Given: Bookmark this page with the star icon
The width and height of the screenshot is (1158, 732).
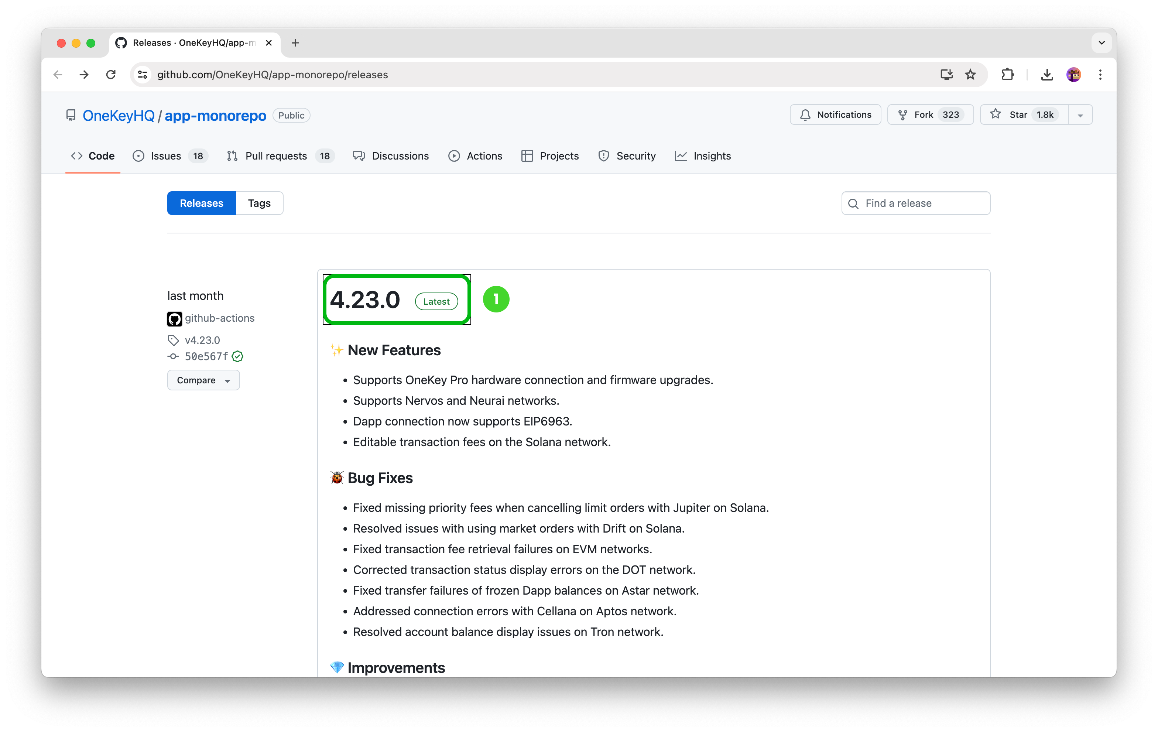Looking at the screenshot, I should 970,75.
